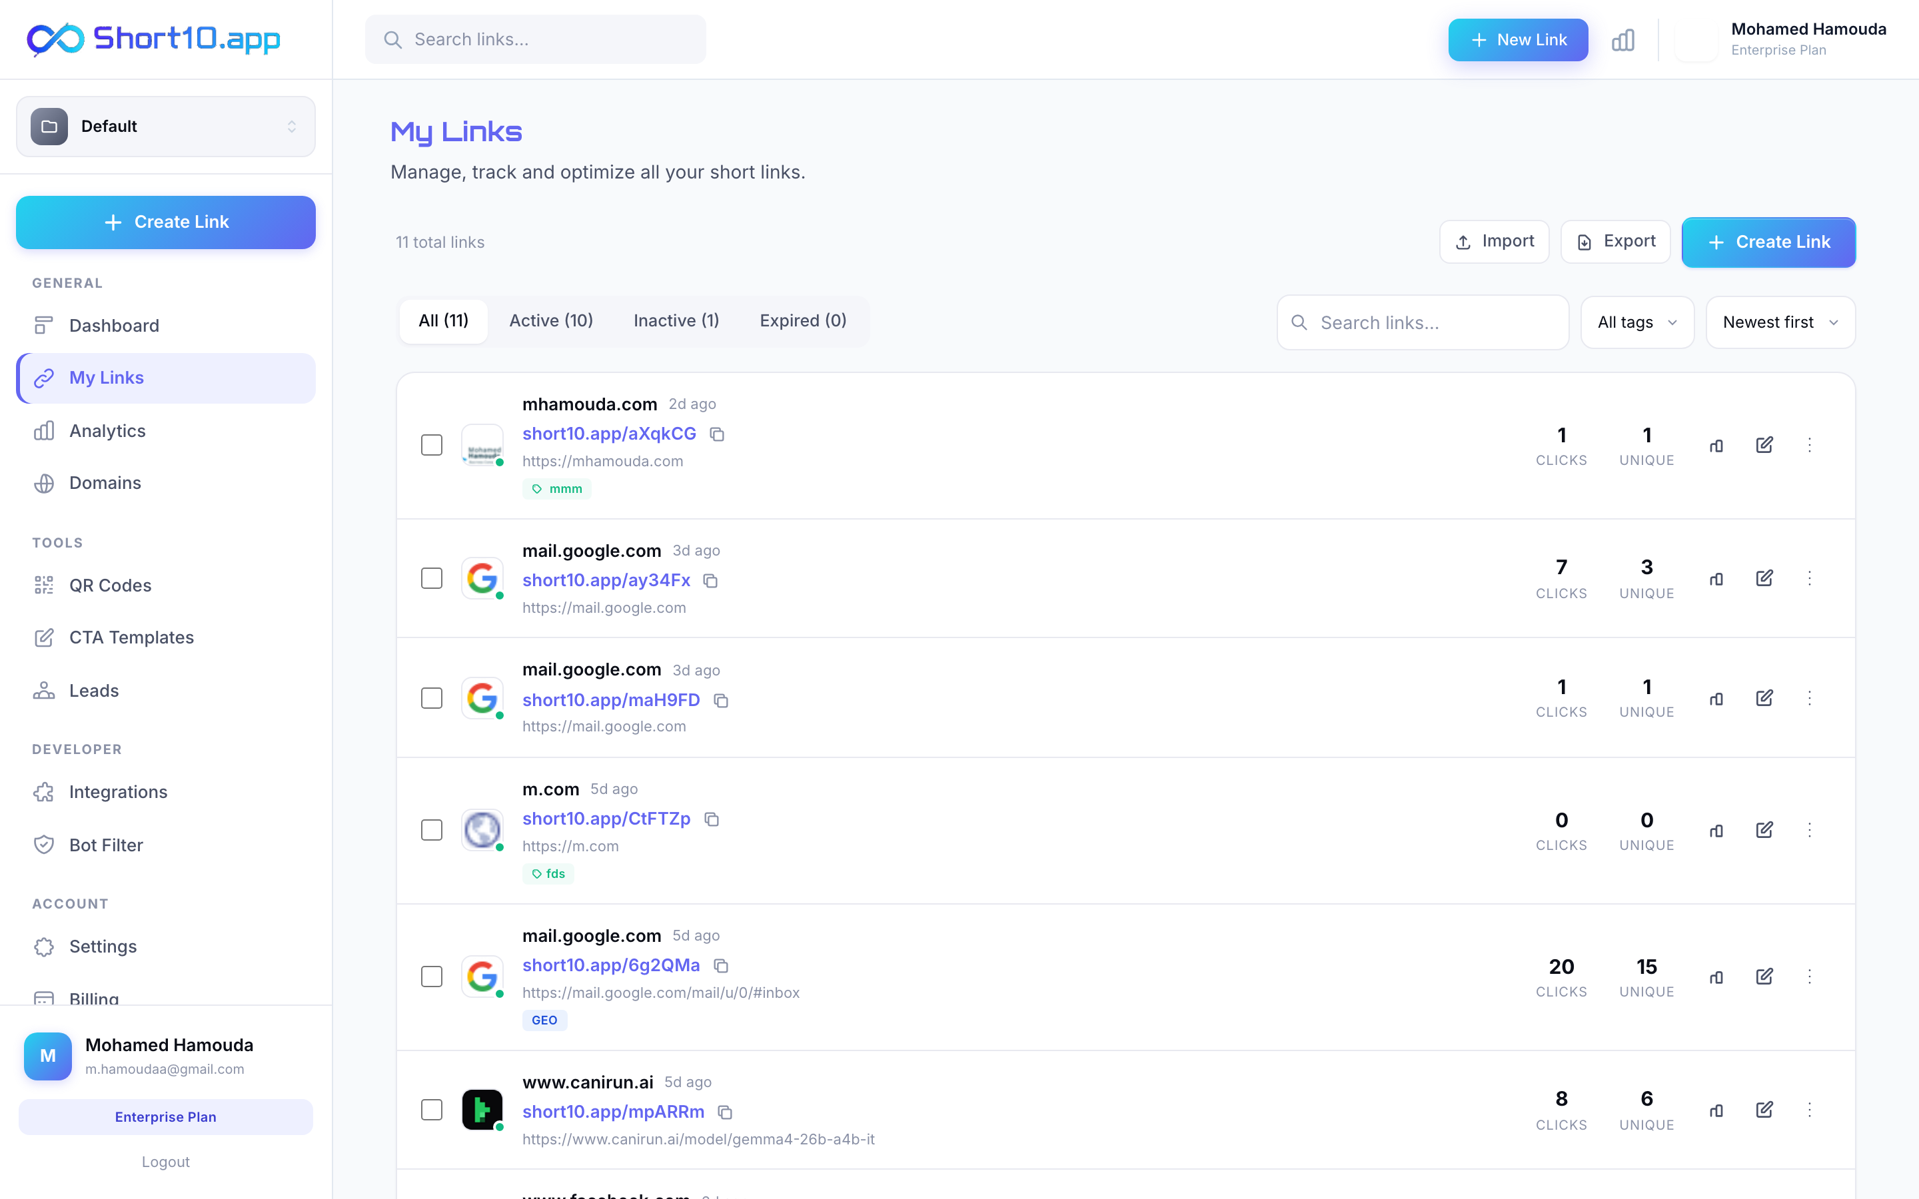The height and width of the screenshot is (1199, 1919).
Task: Open more options for short10.app/aXqkCG
Action: (1810, 445)
